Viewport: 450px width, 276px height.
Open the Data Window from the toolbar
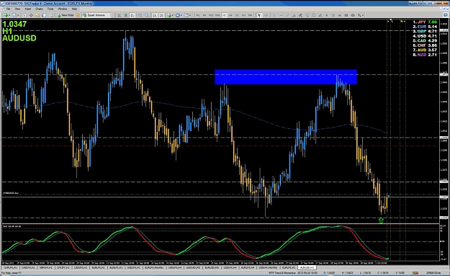31,15
